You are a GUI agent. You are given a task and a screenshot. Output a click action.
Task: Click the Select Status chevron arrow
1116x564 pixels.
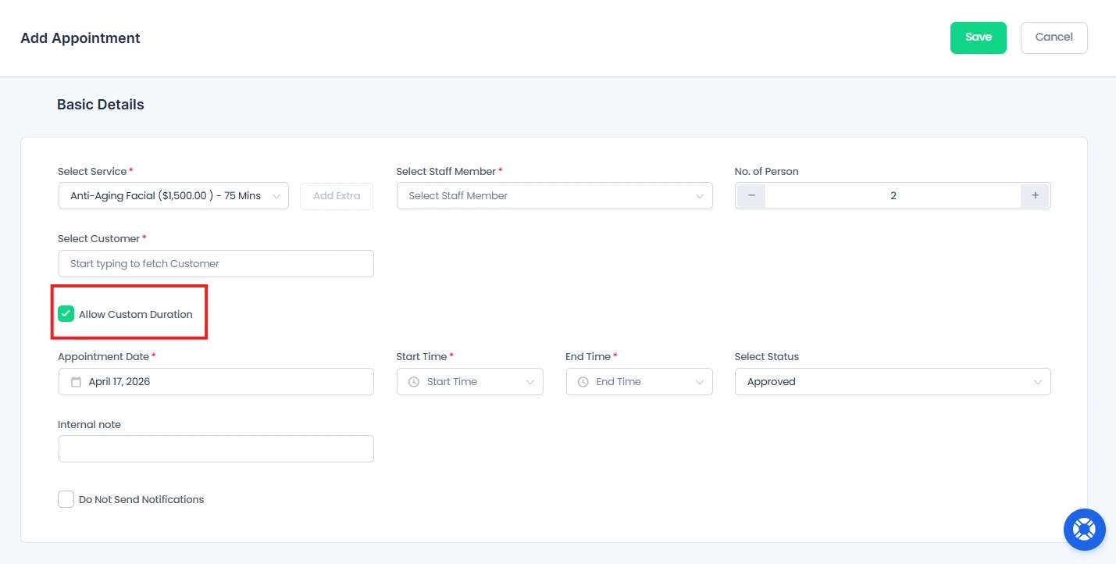(1038, 382)
